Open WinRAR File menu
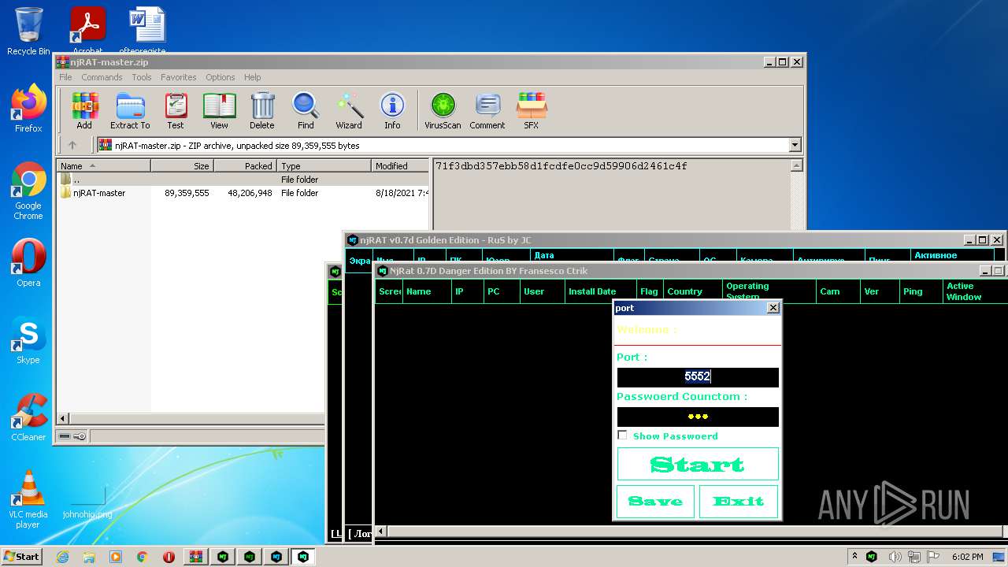Screen dimensions: 1008x567 click(65, 77)
